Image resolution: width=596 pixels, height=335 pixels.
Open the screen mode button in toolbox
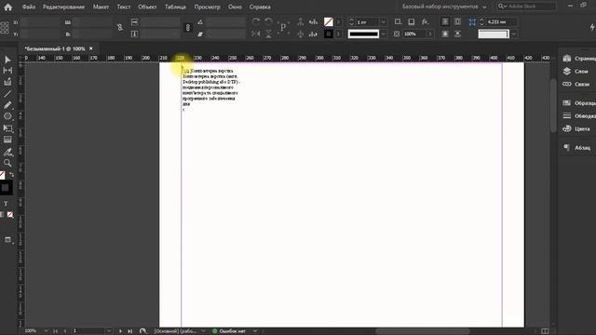[7, 240]
